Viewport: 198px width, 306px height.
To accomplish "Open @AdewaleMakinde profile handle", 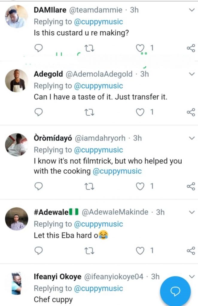I will [115, 212].
